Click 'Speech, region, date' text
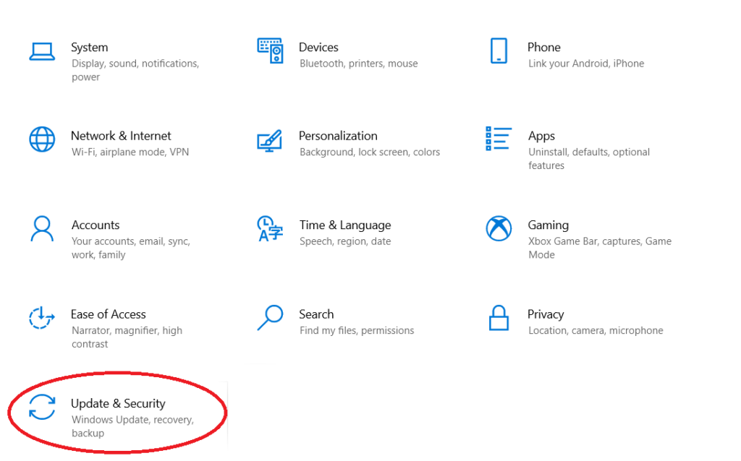741x461 pixels. coord(345,241)
